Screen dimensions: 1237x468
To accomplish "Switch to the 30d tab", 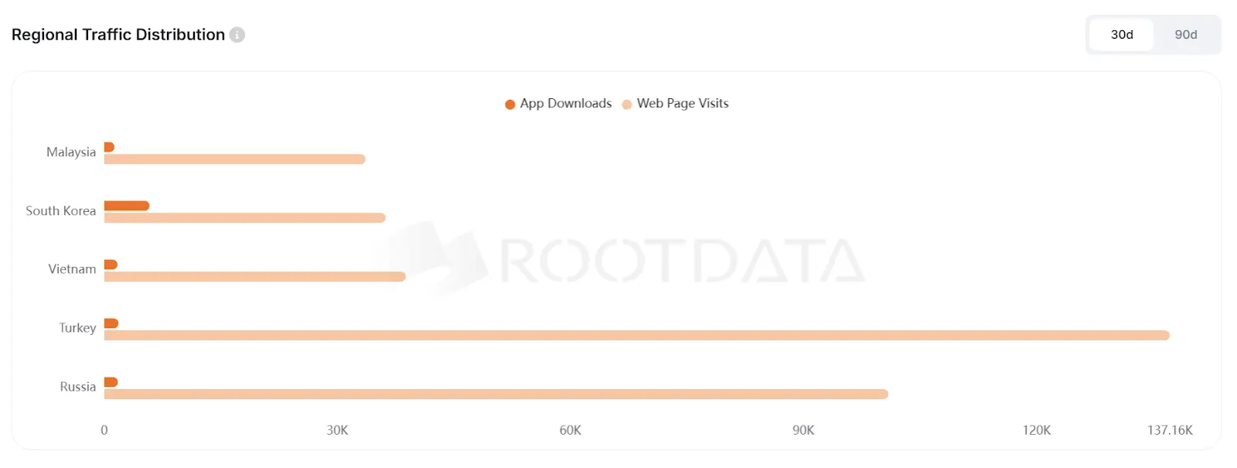I will pos(1121,34).
